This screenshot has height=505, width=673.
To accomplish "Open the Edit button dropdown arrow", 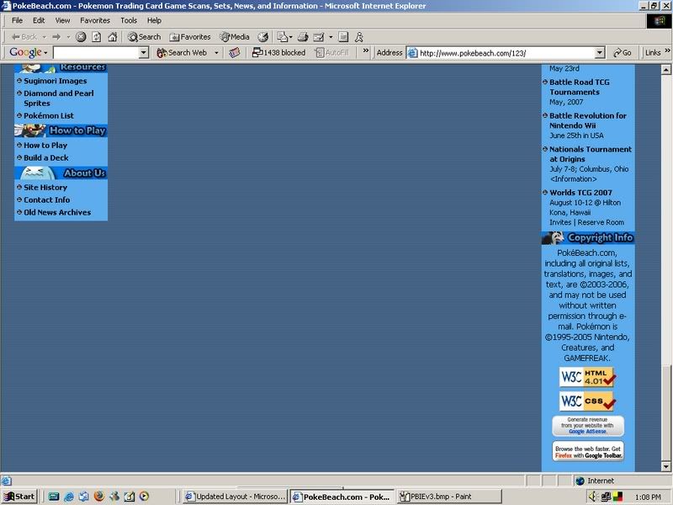I will coord(331,37).
